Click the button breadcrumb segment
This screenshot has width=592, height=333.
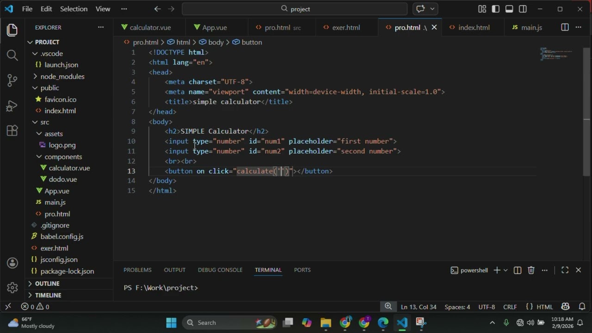(247, 42)
